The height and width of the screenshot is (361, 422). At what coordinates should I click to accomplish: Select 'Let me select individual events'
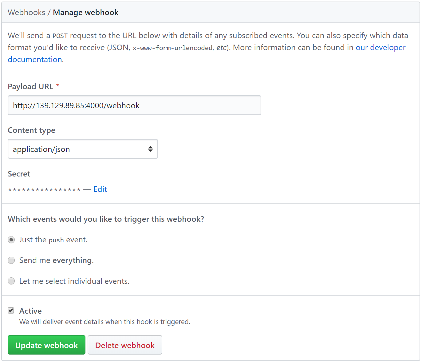pyautogui.click(x=11, y=281)
